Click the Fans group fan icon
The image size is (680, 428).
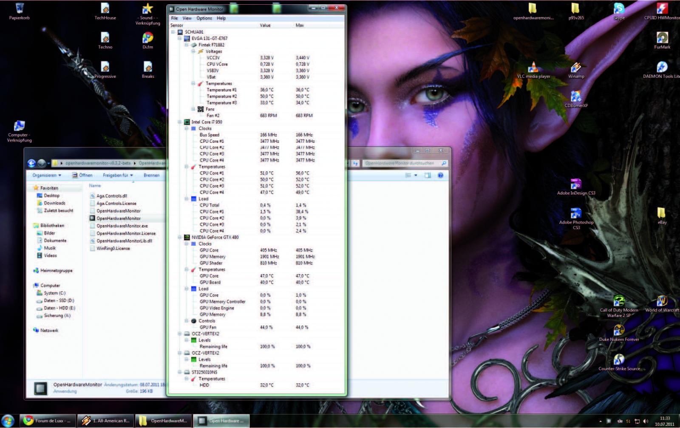201,109
